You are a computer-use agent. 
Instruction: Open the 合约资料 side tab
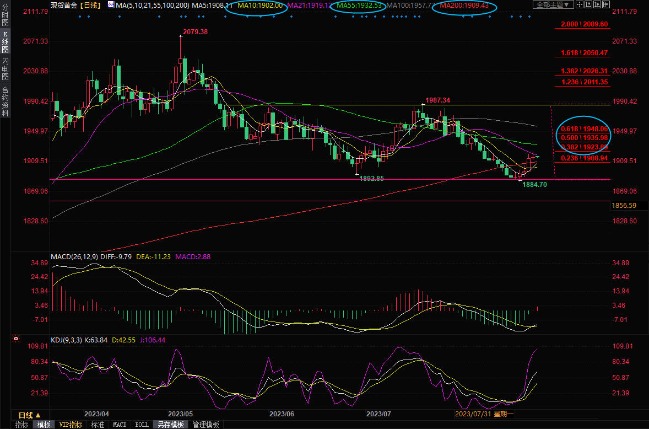[5, 101]
